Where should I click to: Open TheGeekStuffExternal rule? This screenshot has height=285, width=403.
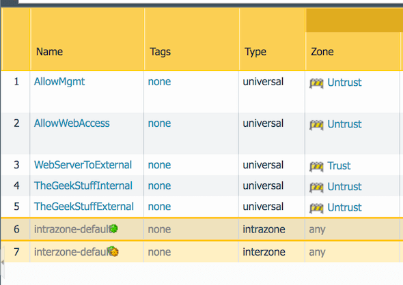point(84,207)
